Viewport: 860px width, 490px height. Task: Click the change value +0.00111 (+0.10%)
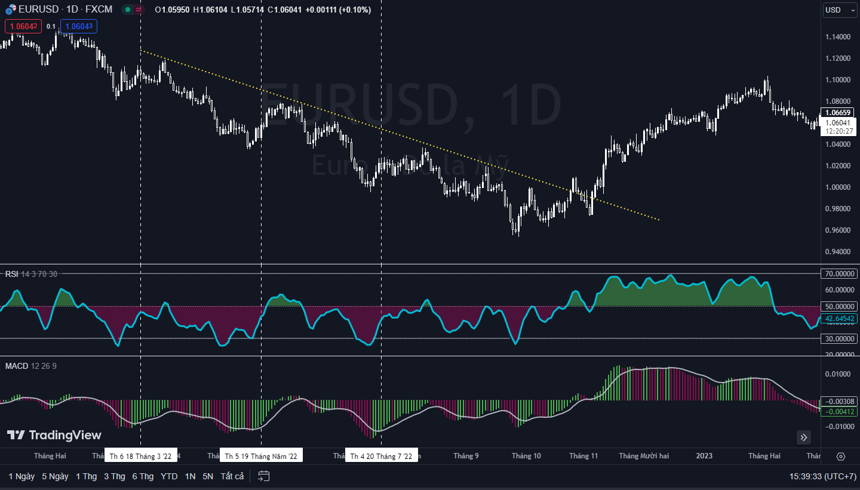coord(338,10)
